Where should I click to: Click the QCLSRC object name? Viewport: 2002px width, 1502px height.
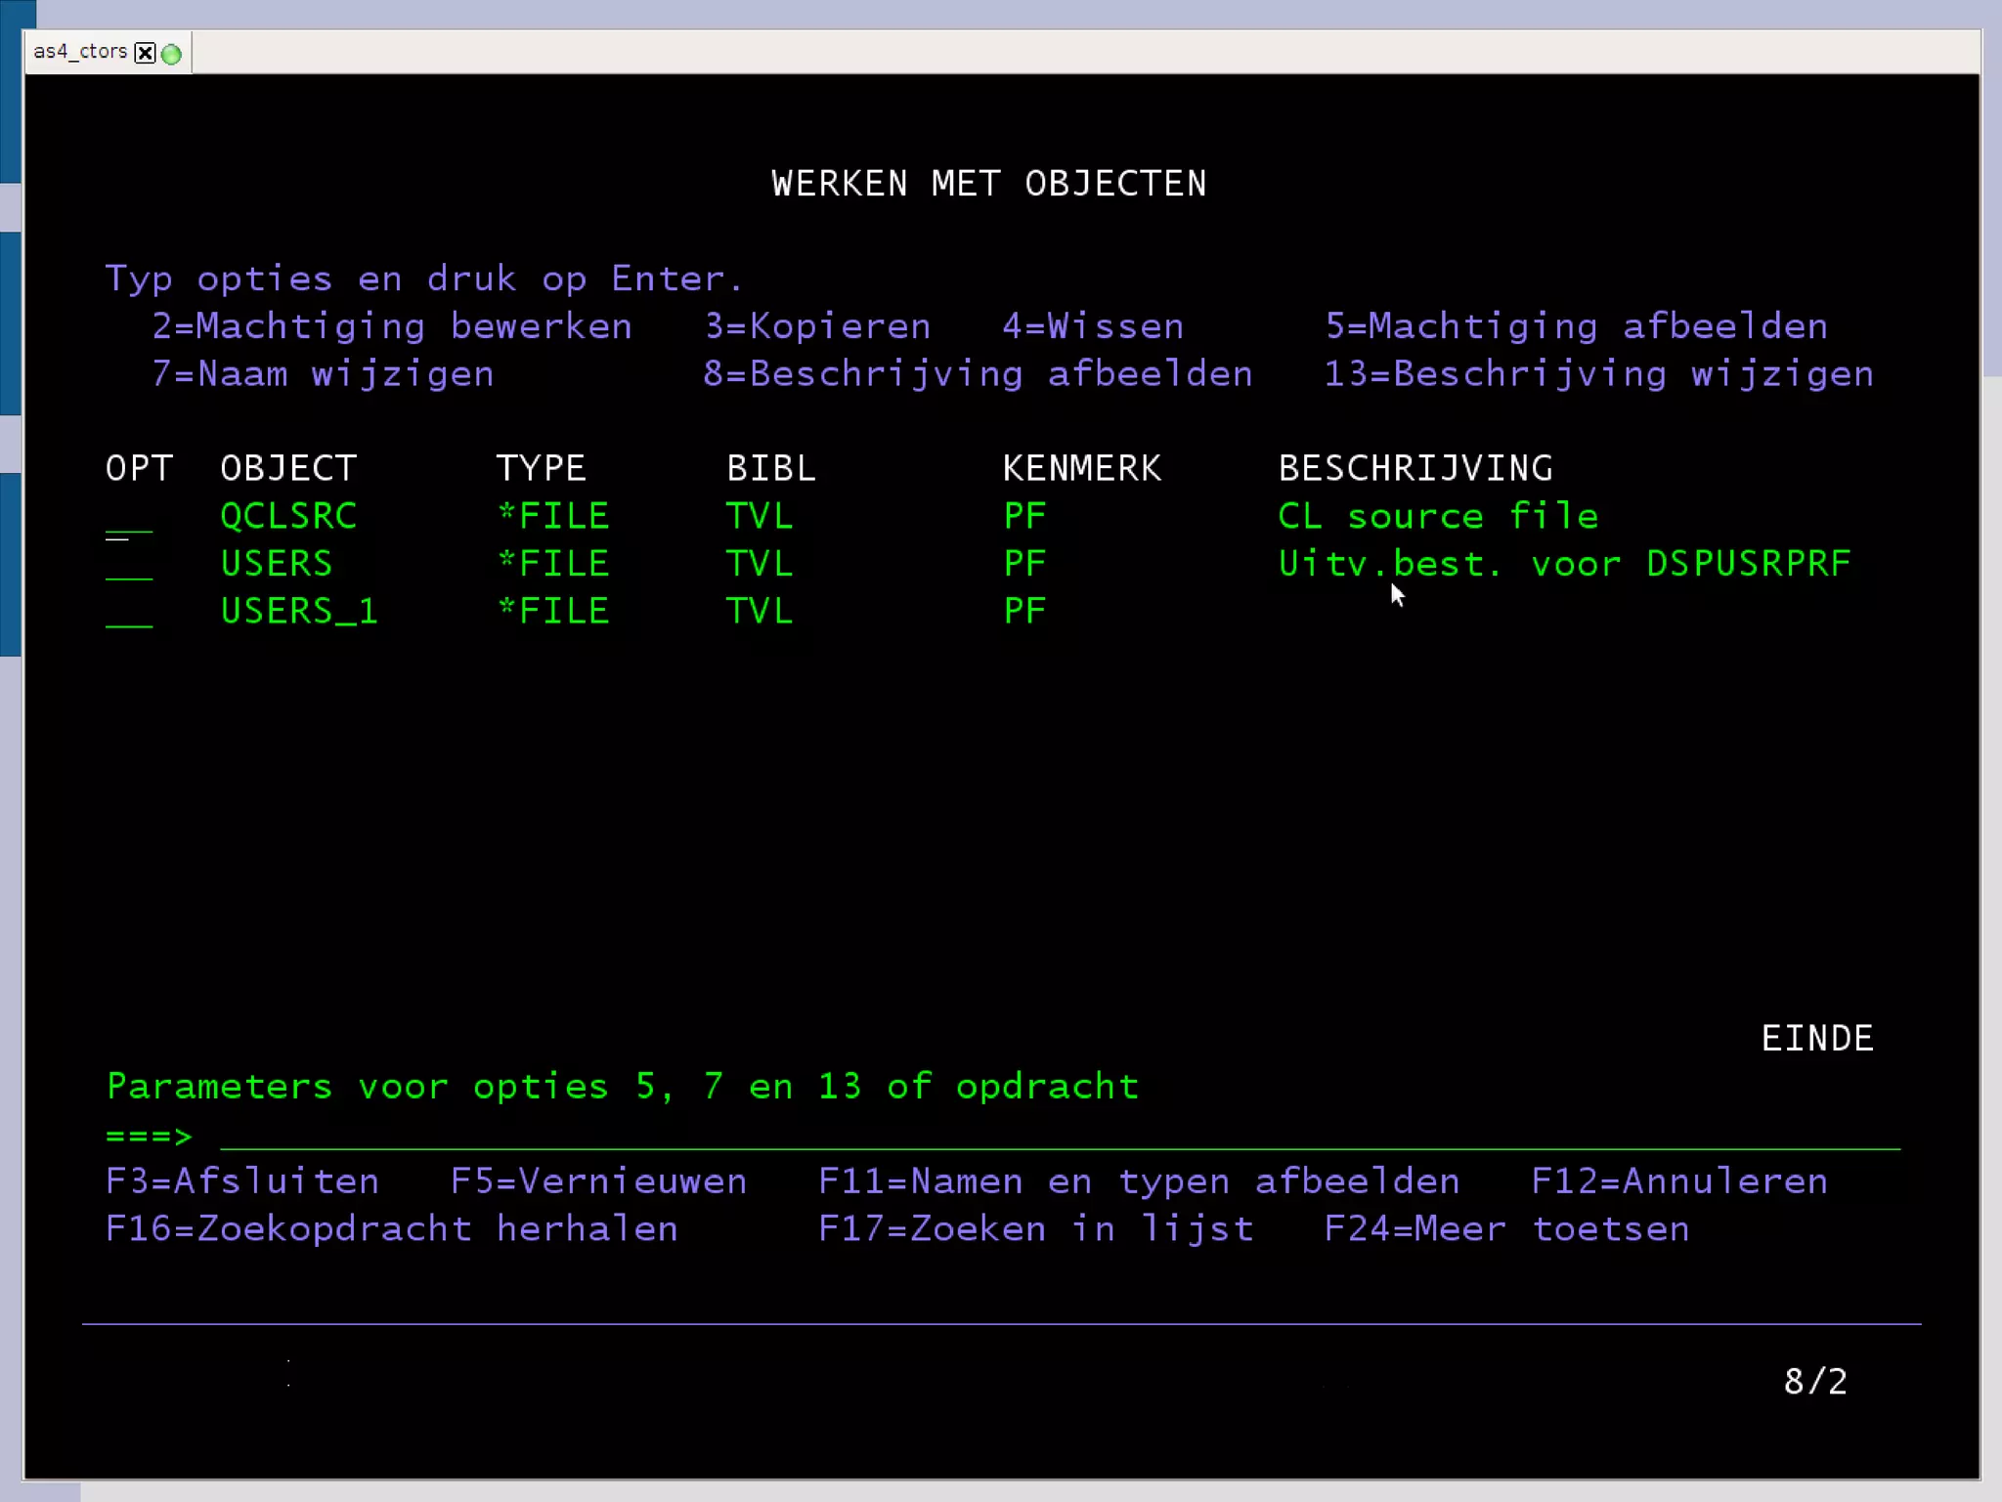point(288,516)
